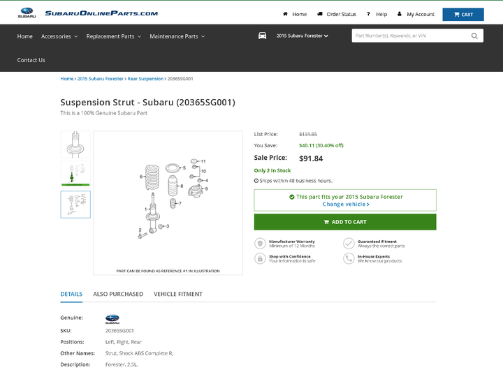
Task: Expand the Accessories menu
Action: click(x=59, y=36)
